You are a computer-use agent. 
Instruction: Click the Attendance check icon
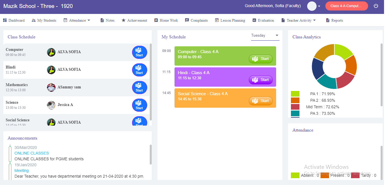click(65, 20)
